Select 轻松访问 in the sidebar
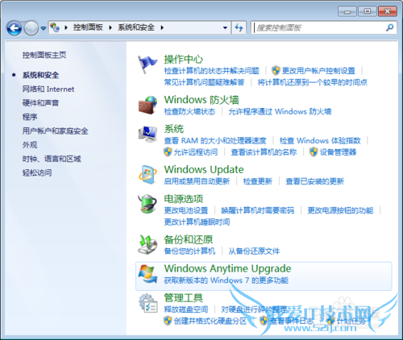This screenshot has height=340, width=403. coord(37,172)
